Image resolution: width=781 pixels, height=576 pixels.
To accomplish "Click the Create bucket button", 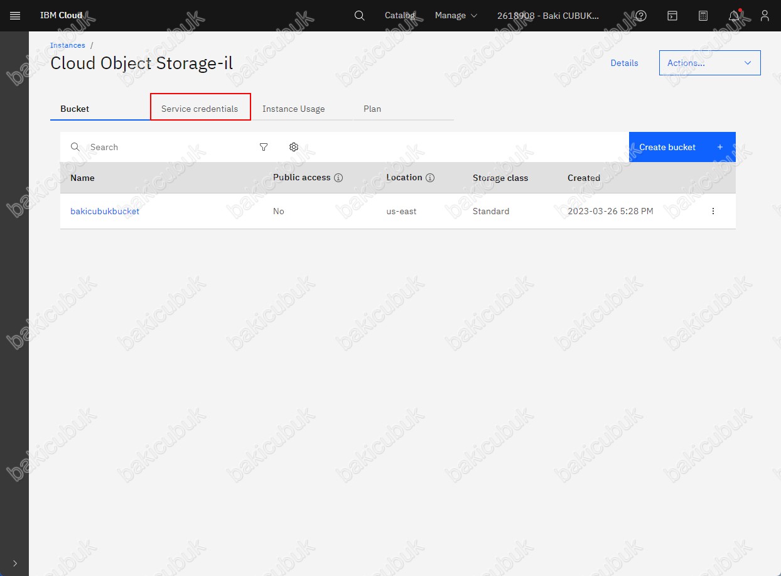I will point(682,147).
